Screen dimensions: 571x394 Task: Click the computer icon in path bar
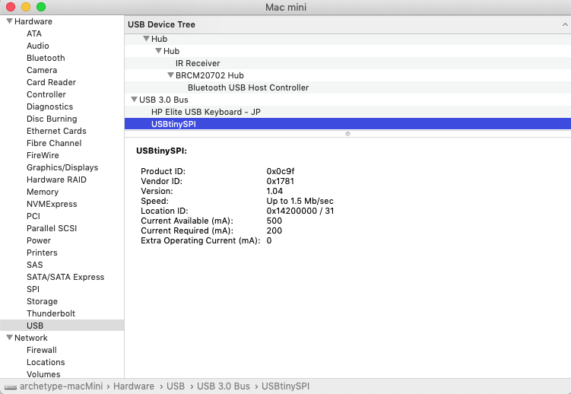10,386
